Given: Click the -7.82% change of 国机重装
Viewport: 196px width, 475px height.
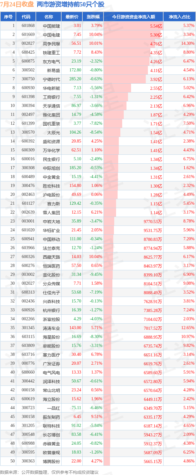Looking at the screenshot, I should point(96,123).
